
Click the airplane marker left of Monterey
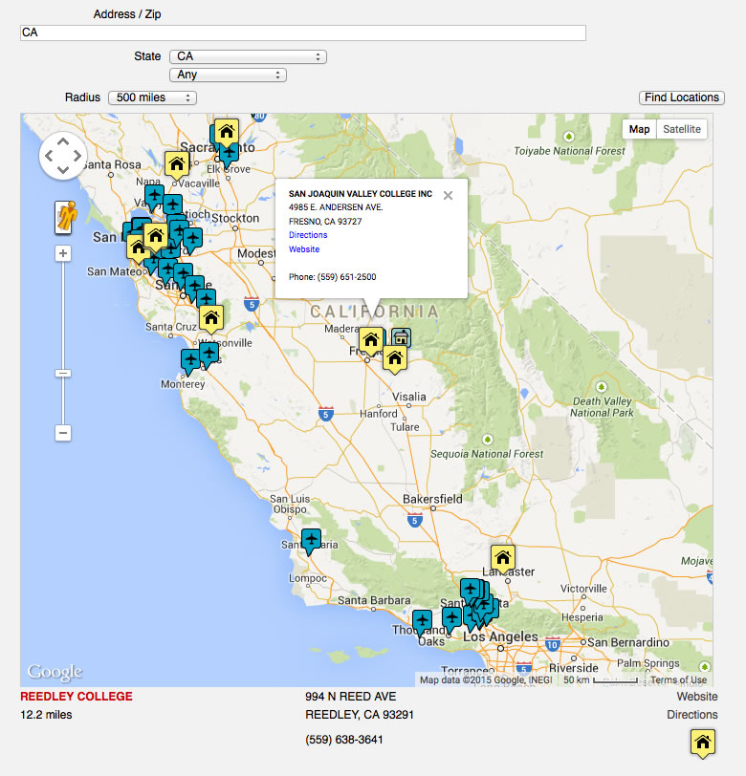[x=190, y=361]
